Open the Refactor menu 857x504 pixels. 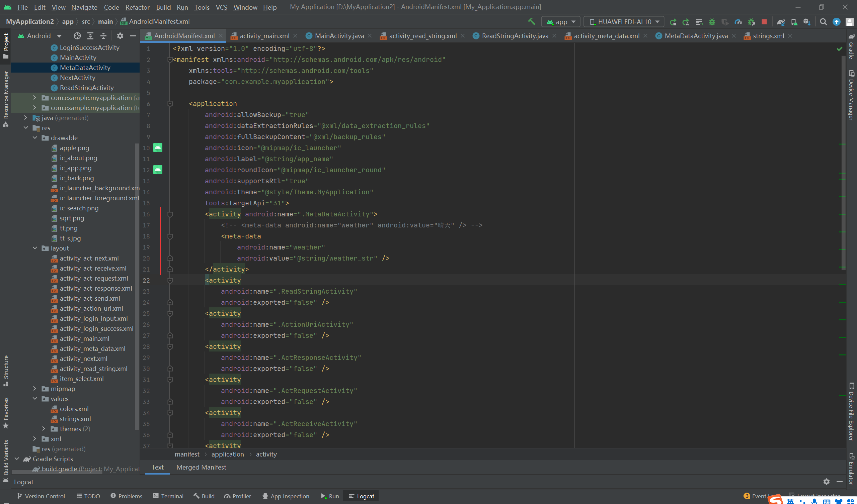pyautogui.click(x=137, y=7)
